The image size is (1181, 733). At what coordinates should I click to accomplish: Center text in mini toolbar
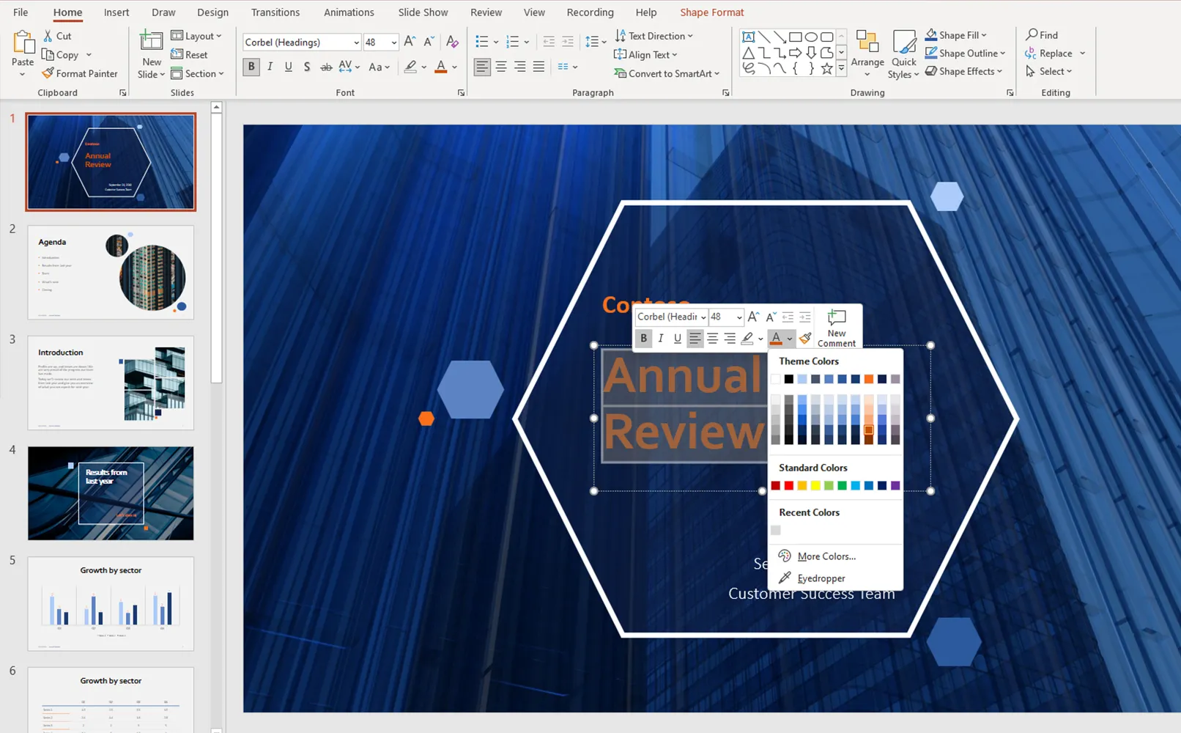[712, 338]
